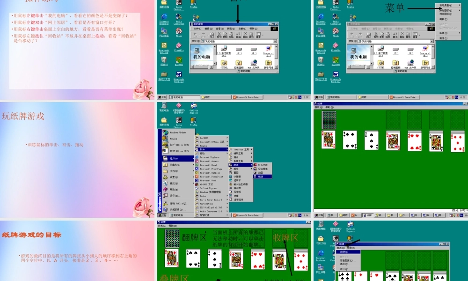Click Microsoft Word desktop icon beside active My Computer window

click(179, 76)
